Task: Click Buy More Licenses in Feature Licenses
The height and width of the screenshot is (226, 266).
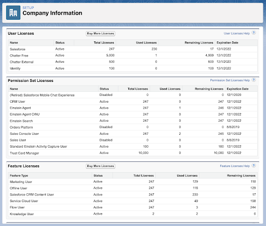Action: click(x=100, y=166)
